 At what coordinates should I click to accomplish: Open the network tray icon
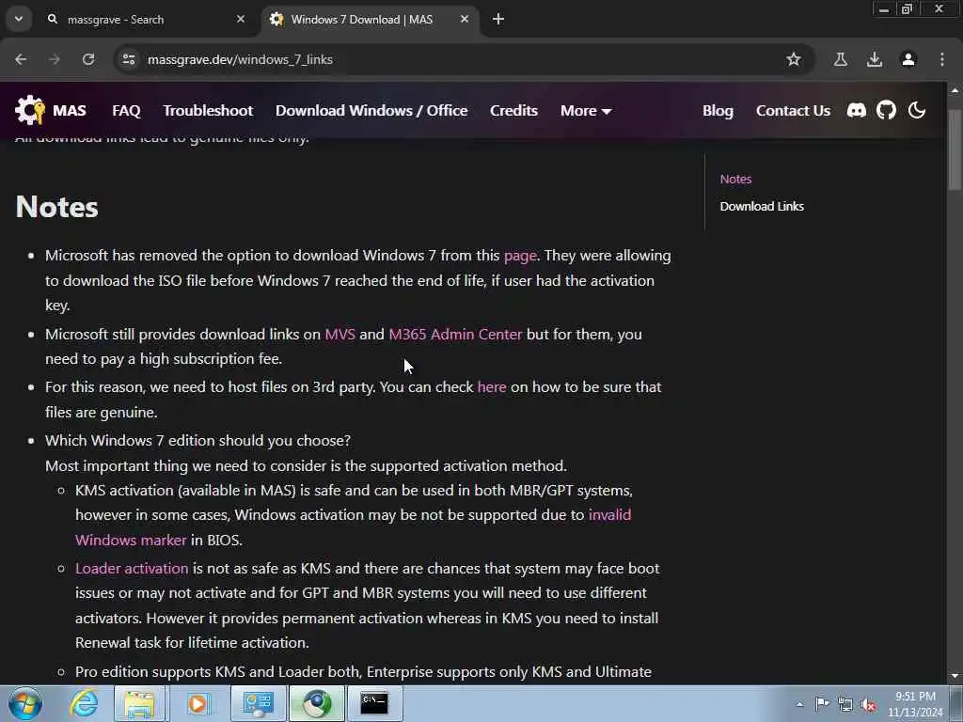pos(845,704)
